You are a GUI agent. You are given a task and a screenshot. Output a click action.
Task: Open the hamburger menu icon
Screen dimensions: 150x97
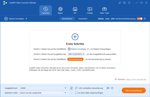(129, 3)
